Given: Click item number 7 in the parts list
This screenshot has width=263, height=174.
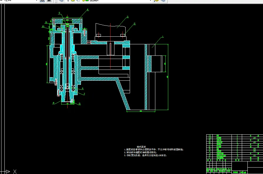Looking at the screenshot, I should (x=210, y=145).
